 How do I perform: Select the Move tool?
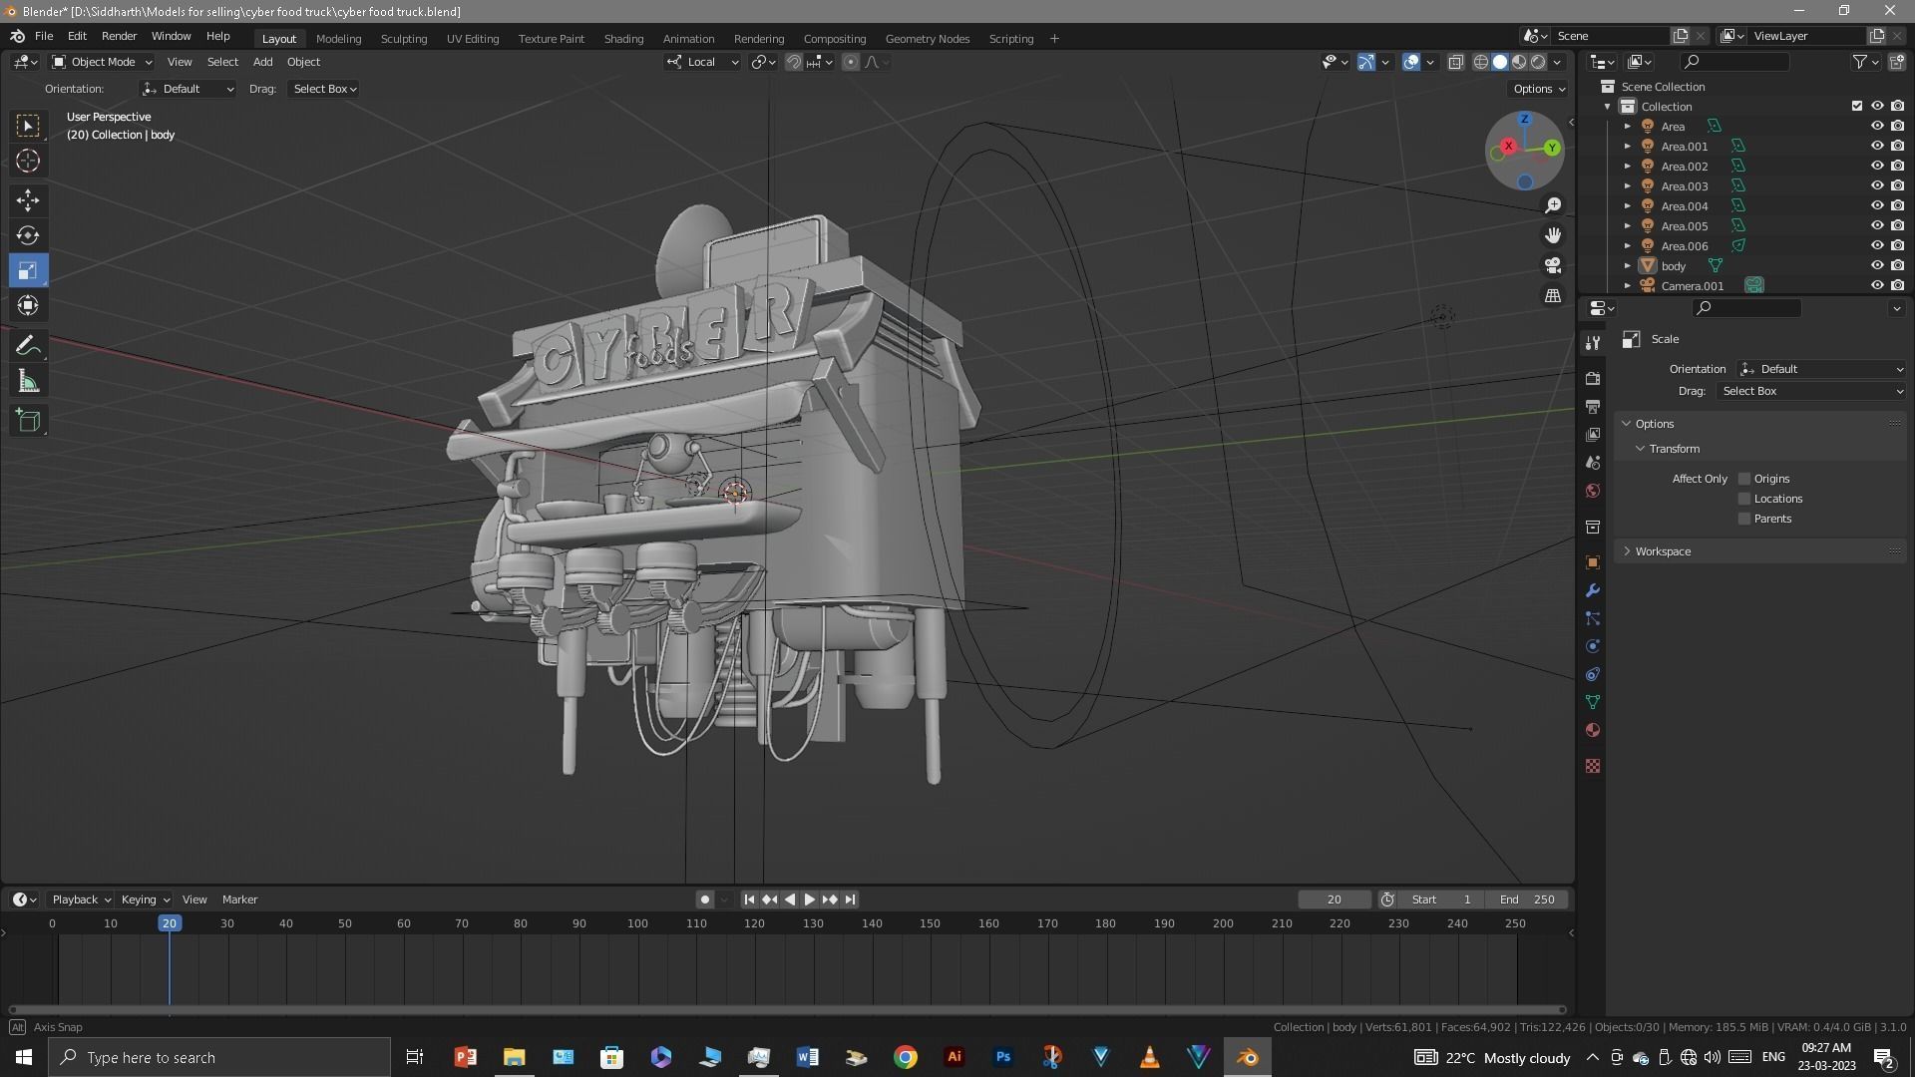[x=28, y=200]
